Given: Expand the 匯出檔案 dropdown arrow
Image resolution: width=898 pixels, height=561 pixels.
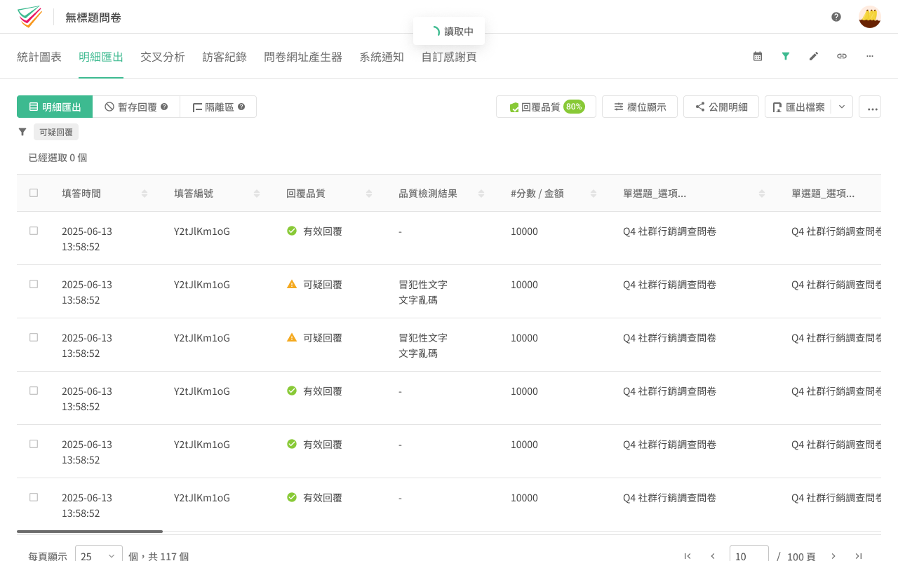Looking at the screenshot, I should 842,107.
